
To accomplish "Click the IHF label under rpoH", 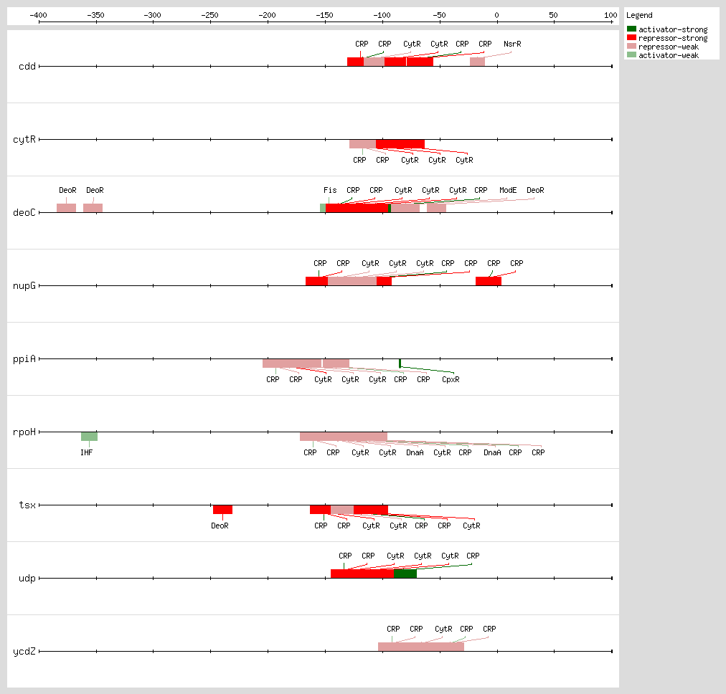I will click(87, 452).
